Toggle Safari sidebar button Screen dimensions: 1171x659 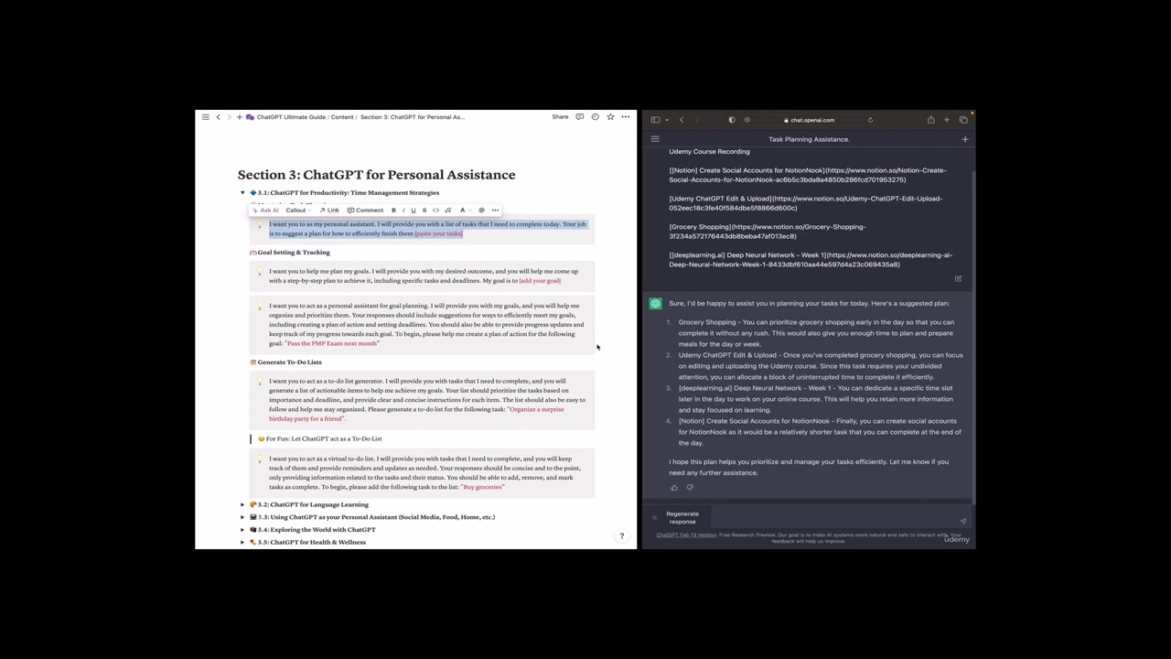(x=655, y=120)
